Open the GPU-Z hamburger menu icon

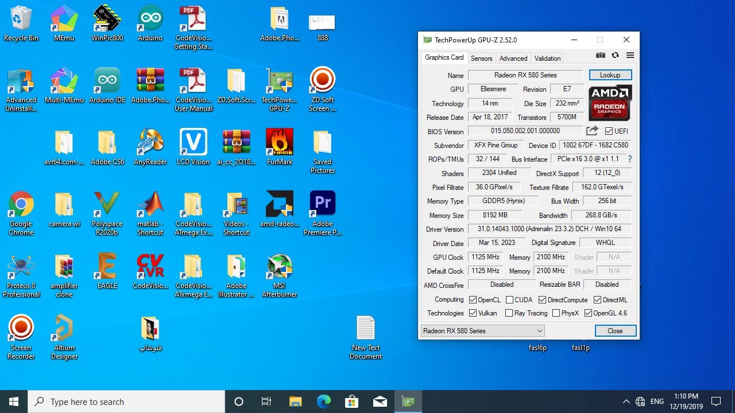pyautogui.click(x=630, y=56)
